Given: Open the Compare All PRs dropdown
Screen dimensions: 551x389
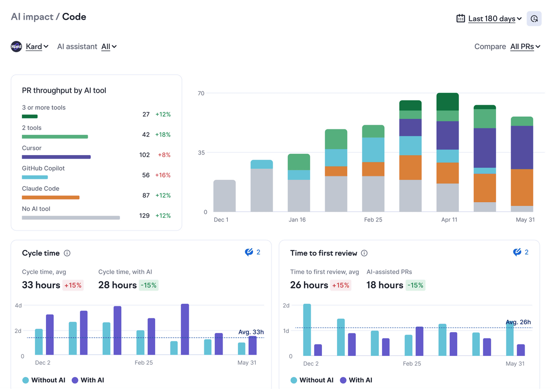Looking at the screenshot, I should (525, 47).
